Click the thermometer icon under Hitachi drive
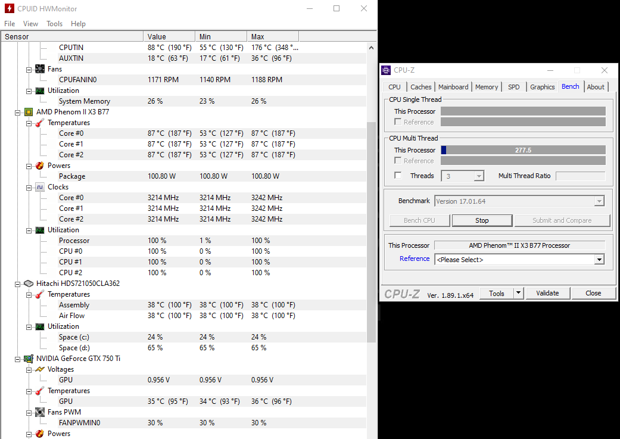 pyautogui.click(x=40, y=295)
